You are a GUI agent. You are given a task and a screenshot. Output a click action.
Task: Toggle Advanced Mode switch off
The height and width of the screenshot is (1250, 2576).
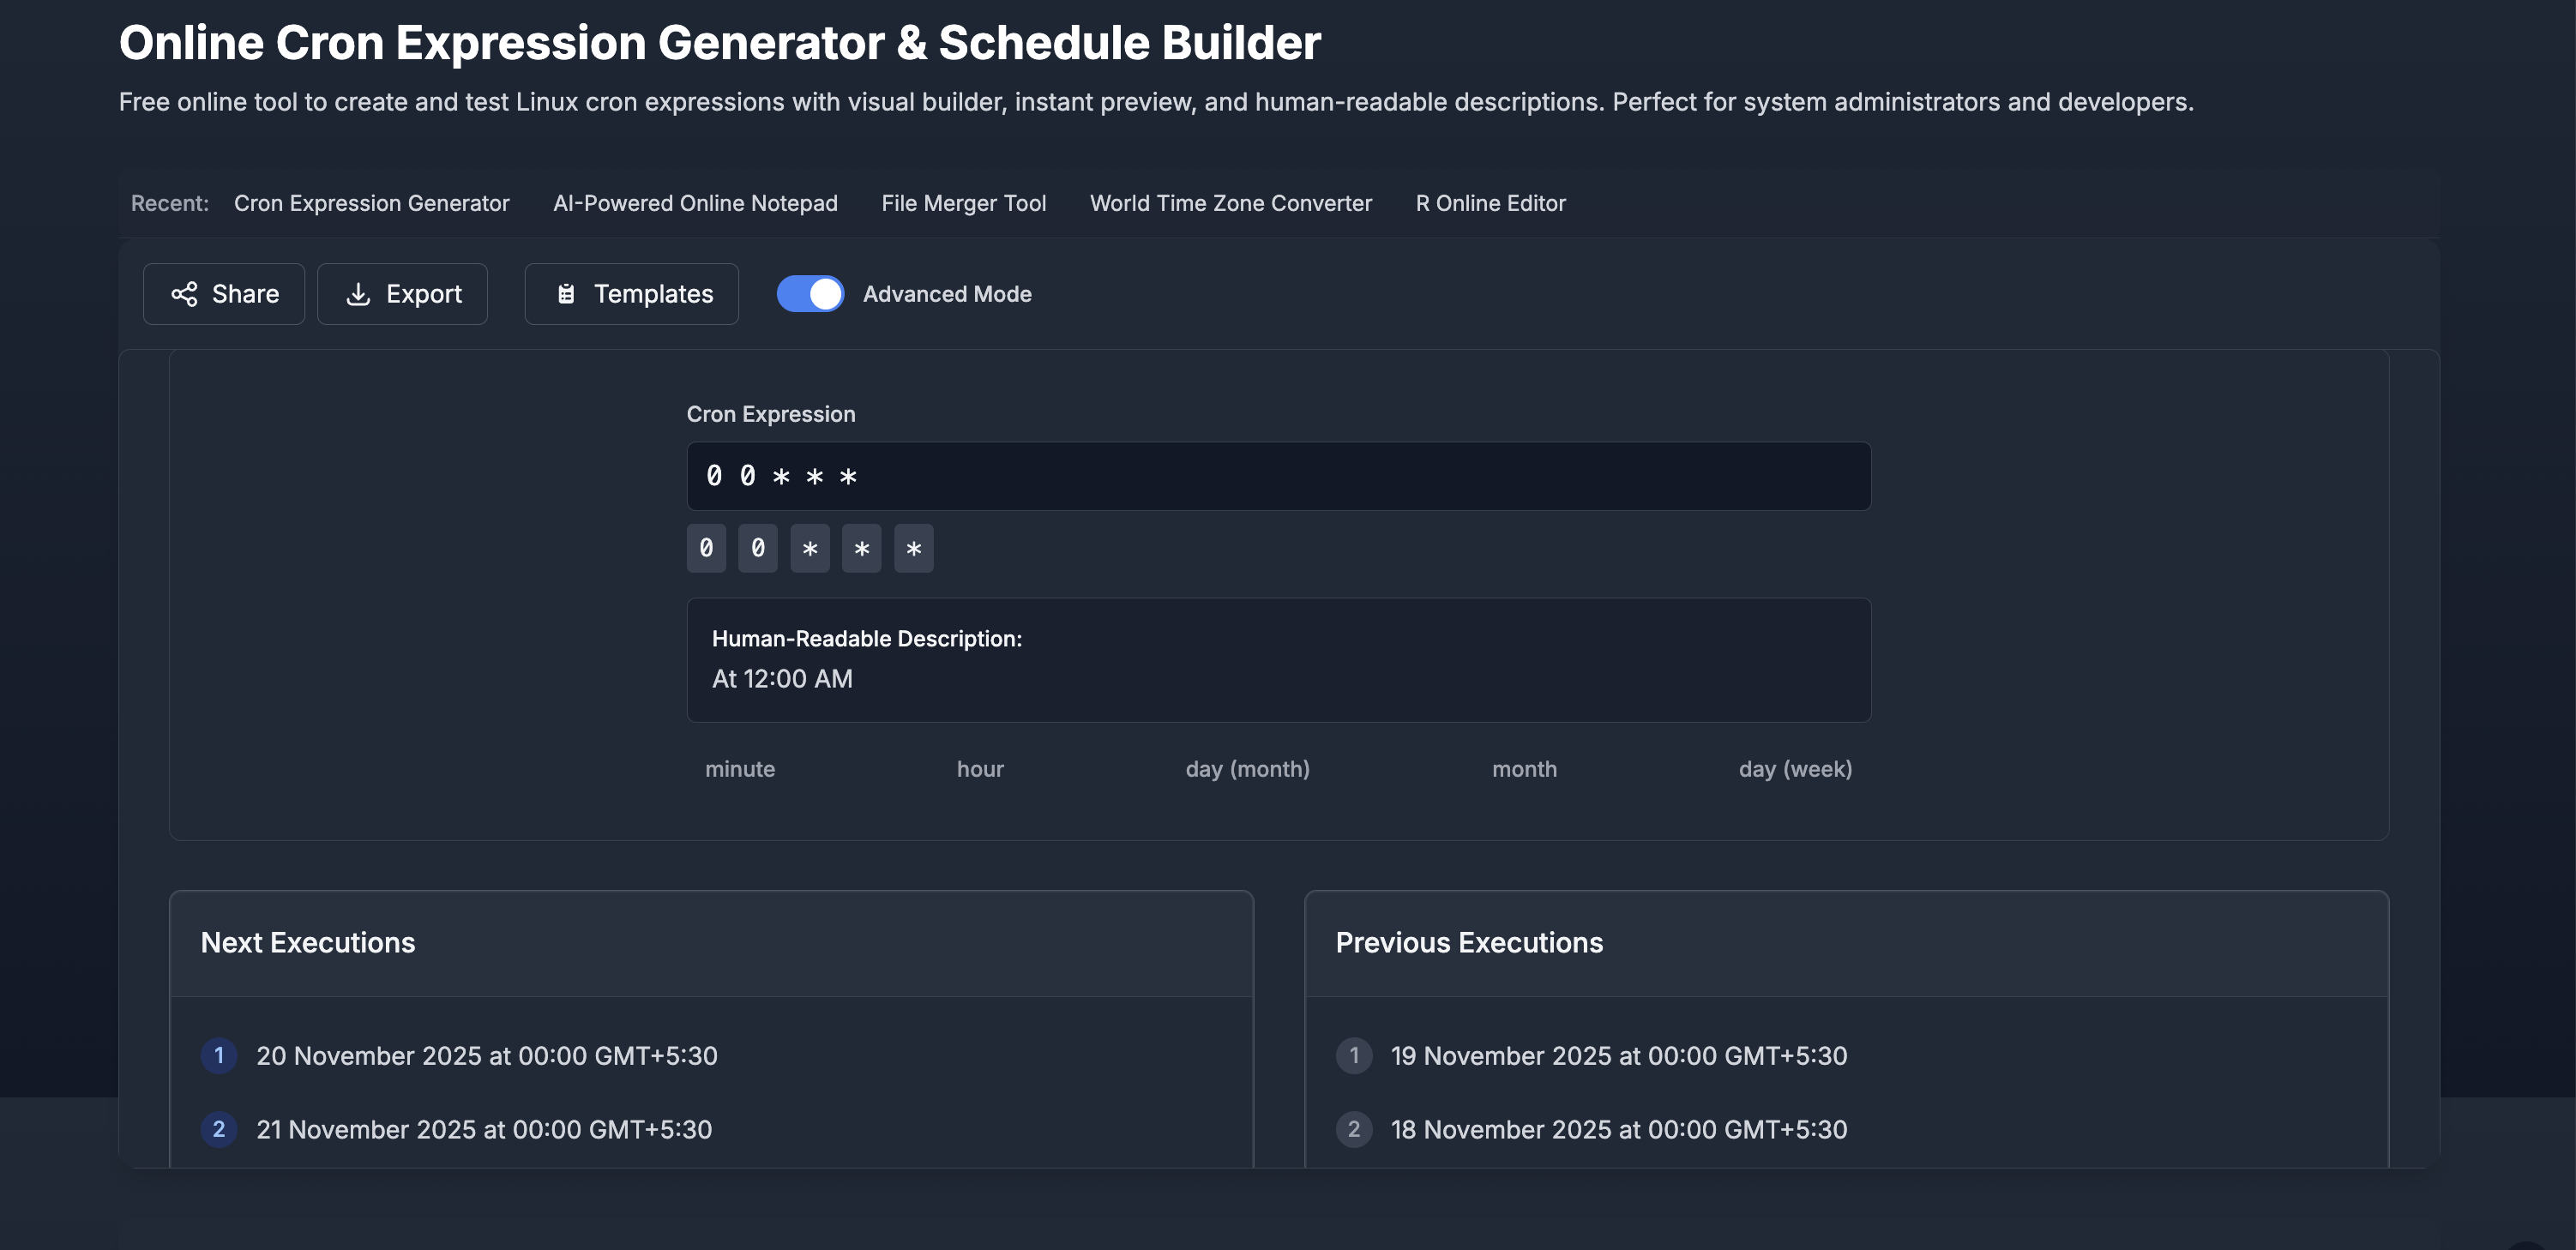pos(810,294)
